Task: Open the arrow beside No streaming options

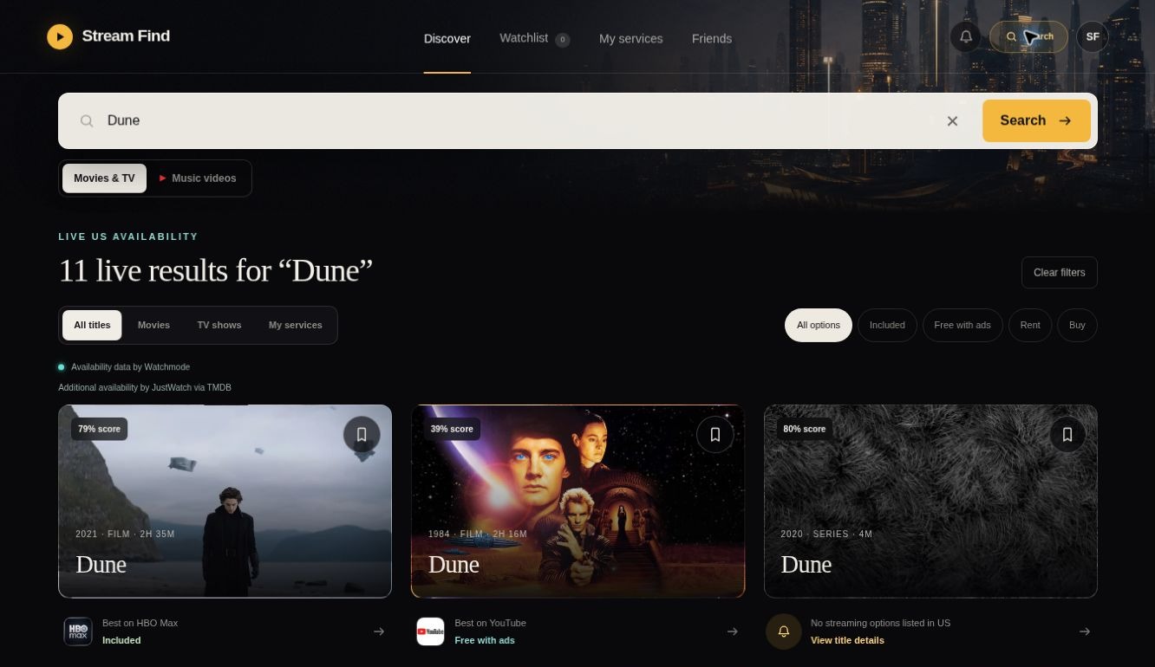Action: click(x=1085, y=631)
